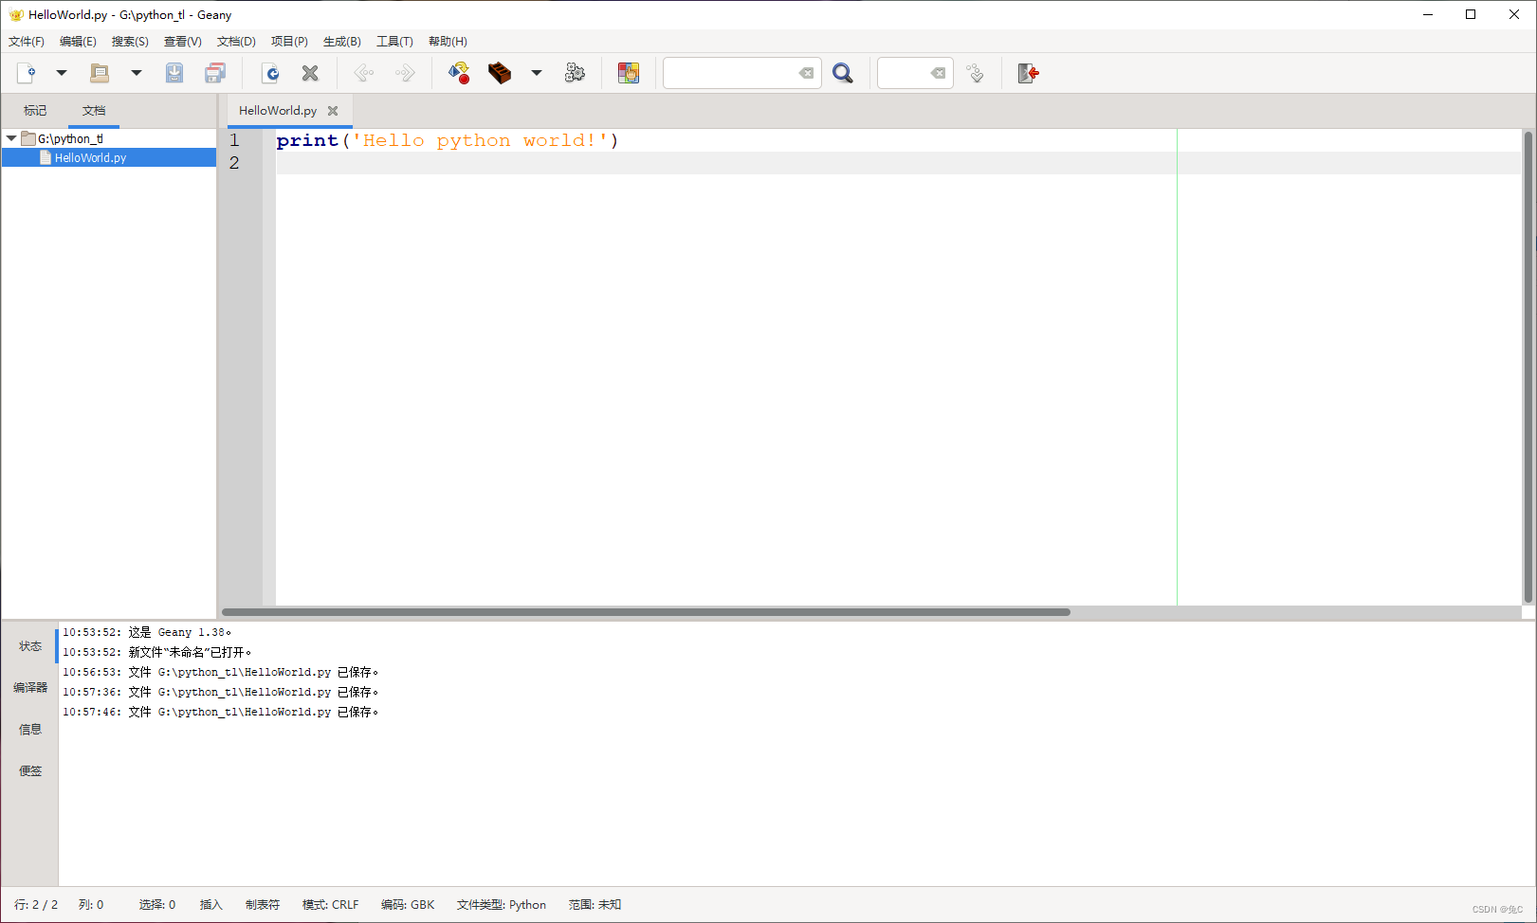The image size is (1537, 923).
Task: Click '行: 2 / 2' status entry
Action: [x=36, y=905]
